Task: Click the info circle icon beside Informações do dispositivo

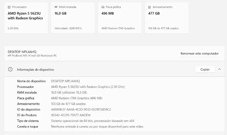Action: [x=10, y=69]
